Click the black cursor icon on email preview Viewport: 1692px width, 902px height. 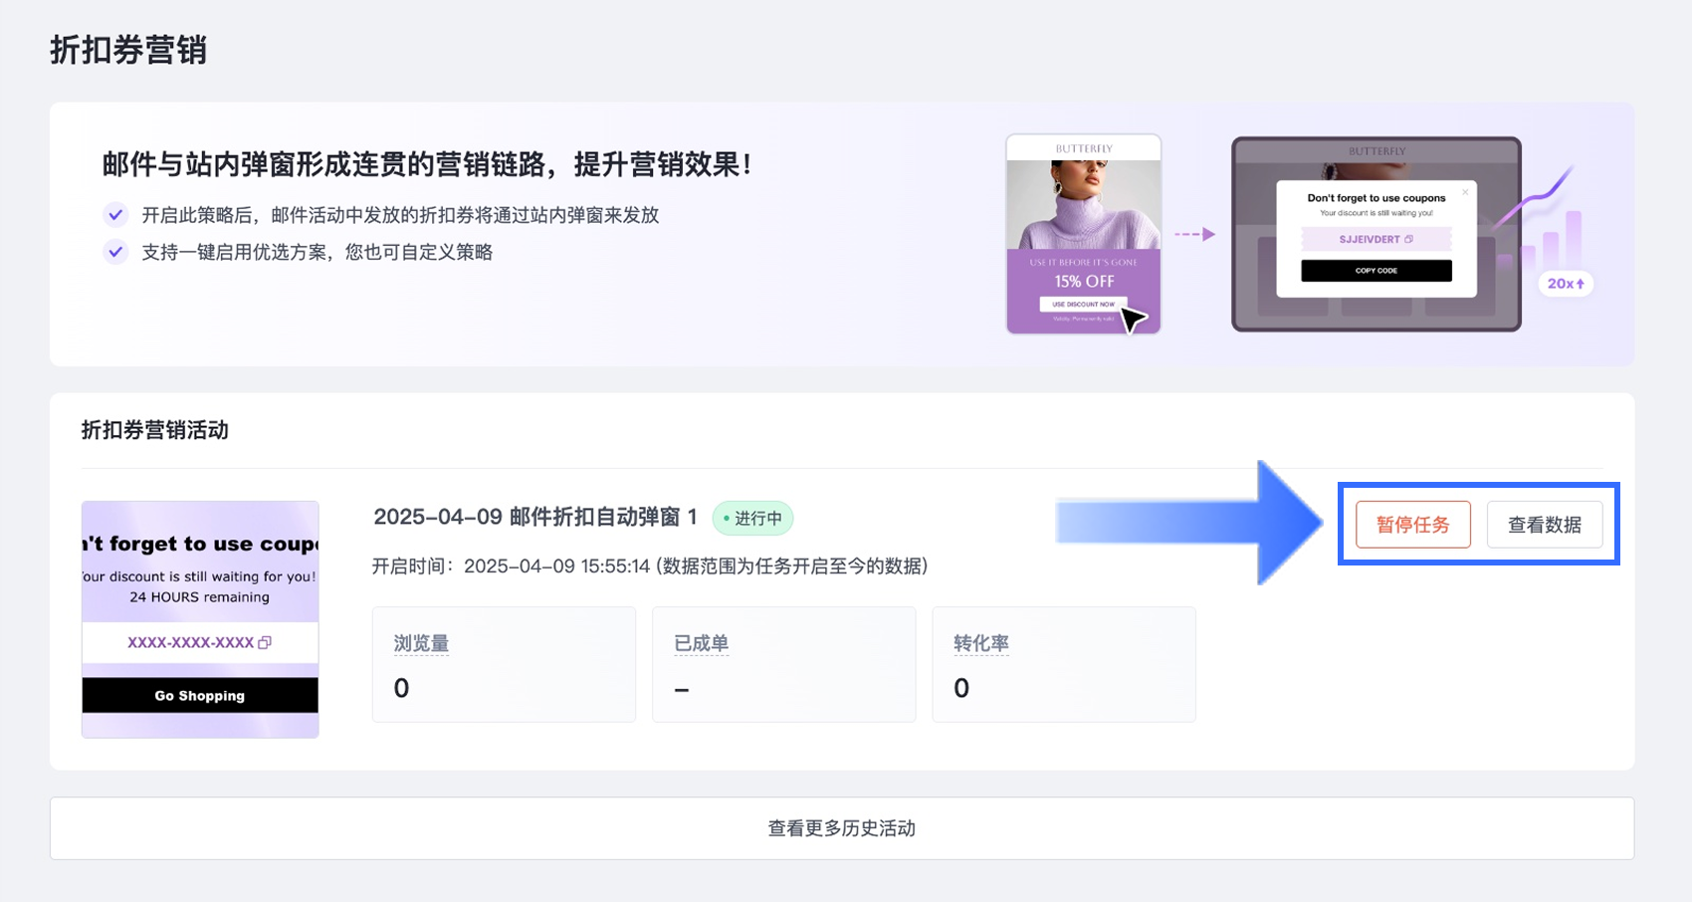[x=1133, y=320]
